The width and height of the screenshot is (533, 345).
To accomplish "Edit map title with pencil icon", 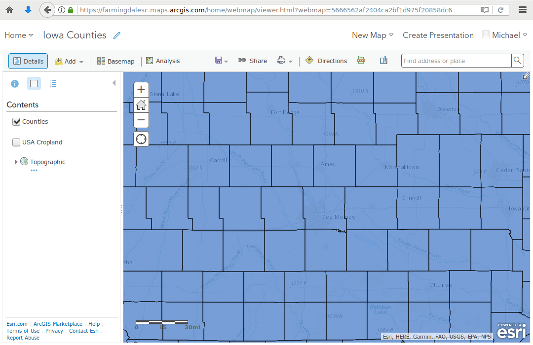I will coord(117,35).
